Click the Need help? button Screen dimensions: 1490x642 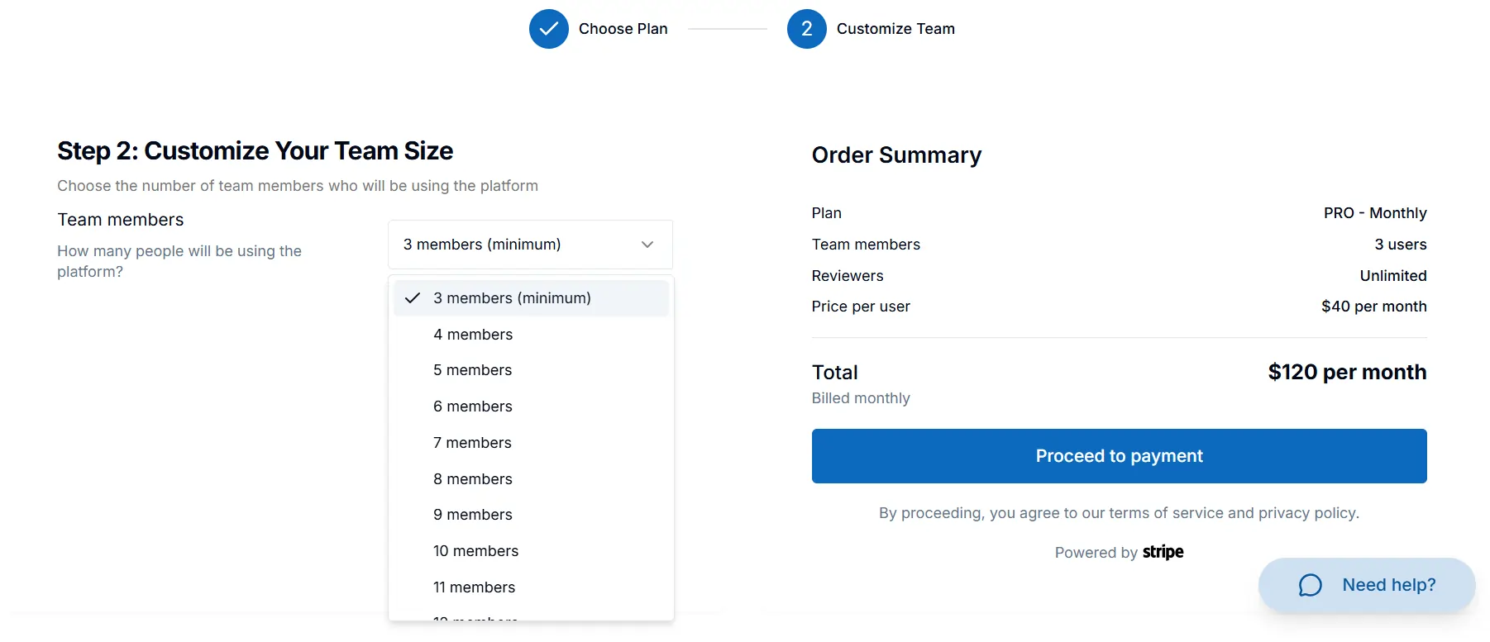coord(1365,585)
